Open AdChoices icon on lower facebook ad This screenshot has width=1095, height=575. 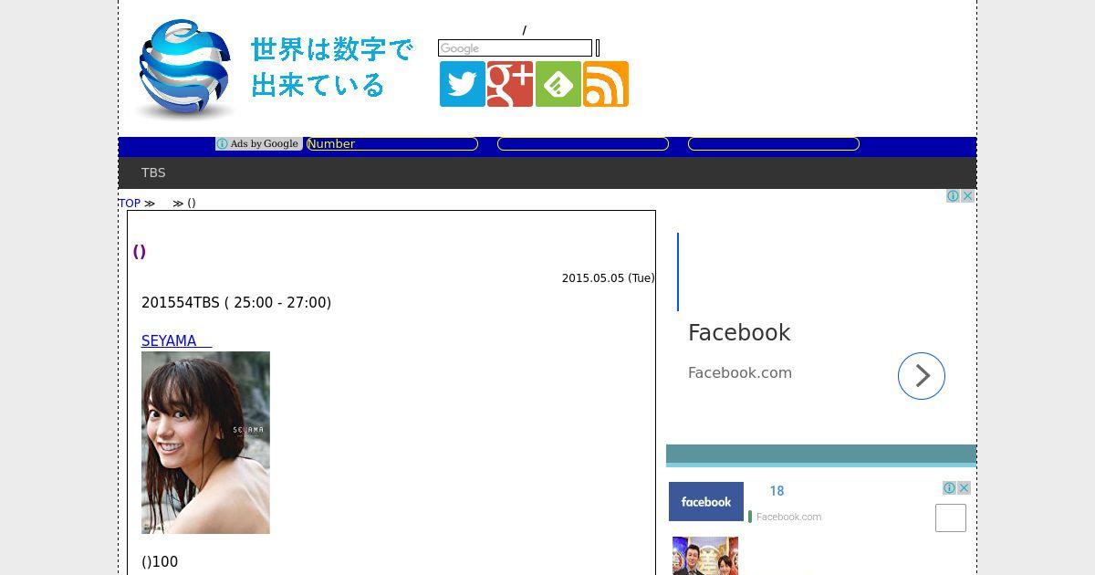[949, 488]
